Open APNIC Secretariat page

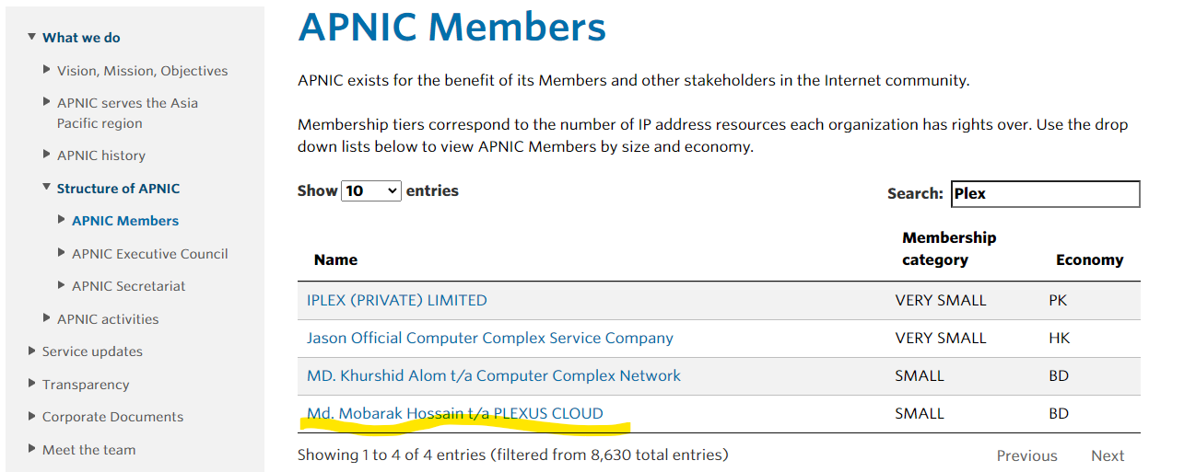[x=128, y=286]
